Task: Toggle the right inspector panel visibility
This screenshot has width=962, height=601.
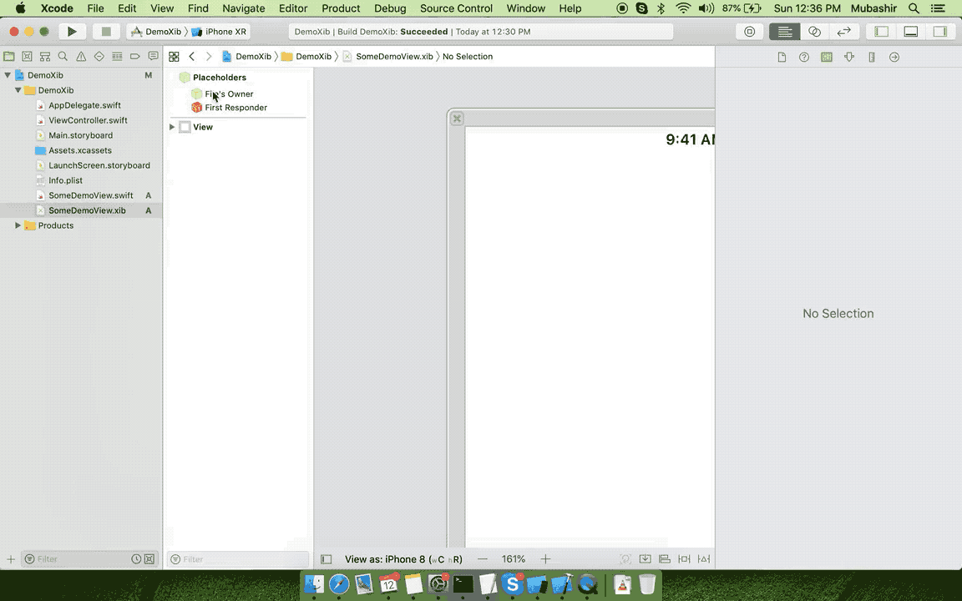Action: click(940, 31)
